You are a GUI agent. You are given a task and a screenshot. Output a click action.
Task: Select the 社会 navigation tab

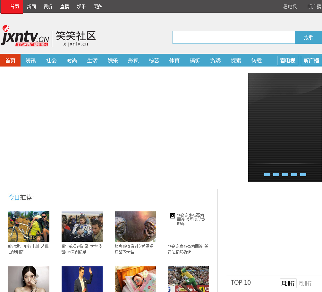pos(51,60)
